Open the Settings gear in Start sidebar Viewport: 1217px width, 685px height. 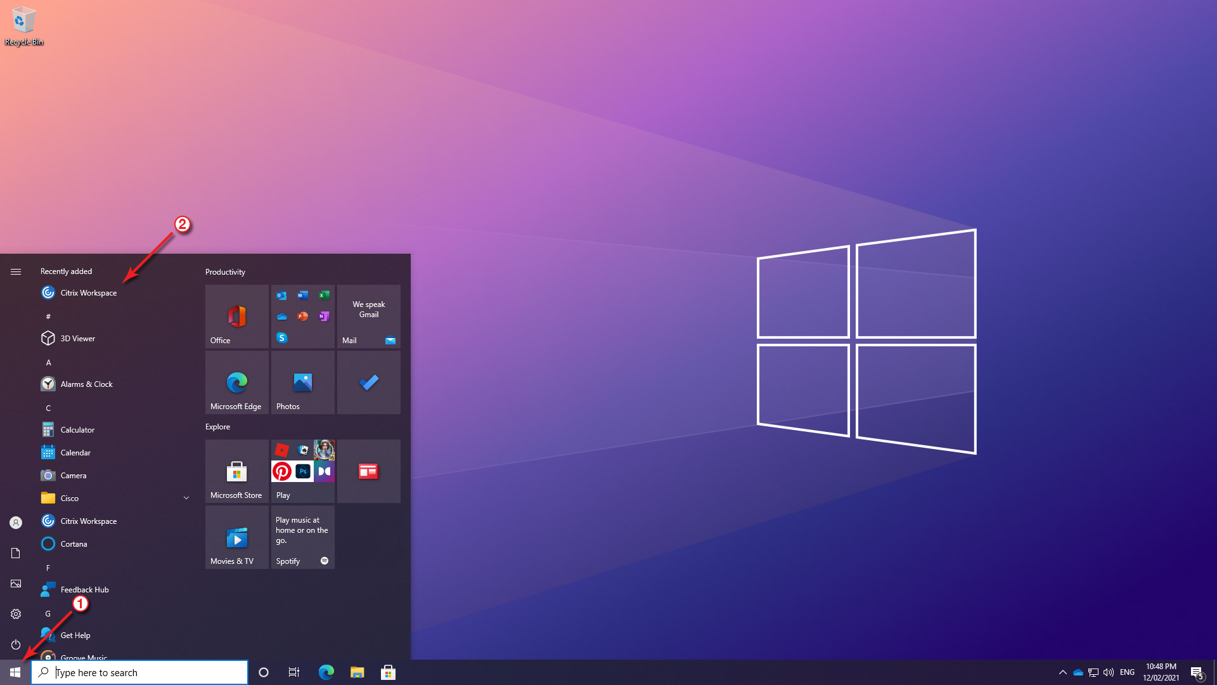[x=16, y=614]
